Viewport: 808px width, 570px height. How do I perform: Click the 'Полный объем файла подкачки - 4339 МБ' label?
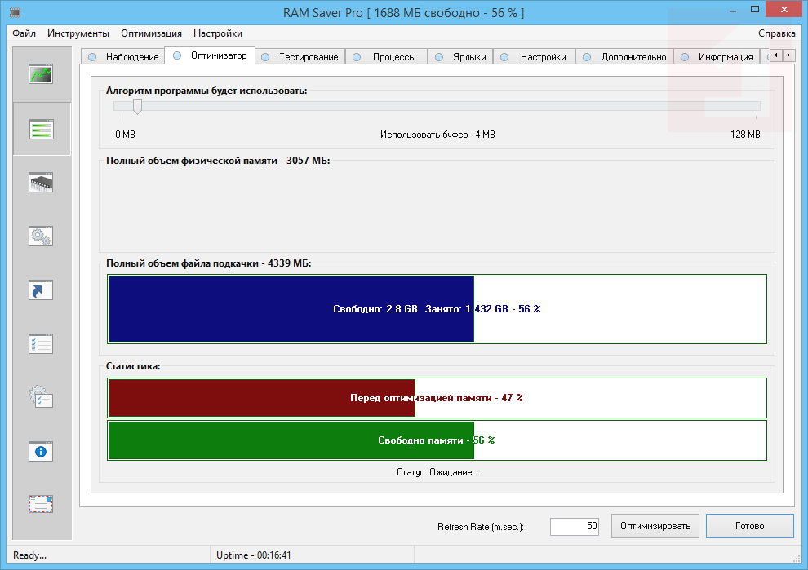[x=209, y=263]
